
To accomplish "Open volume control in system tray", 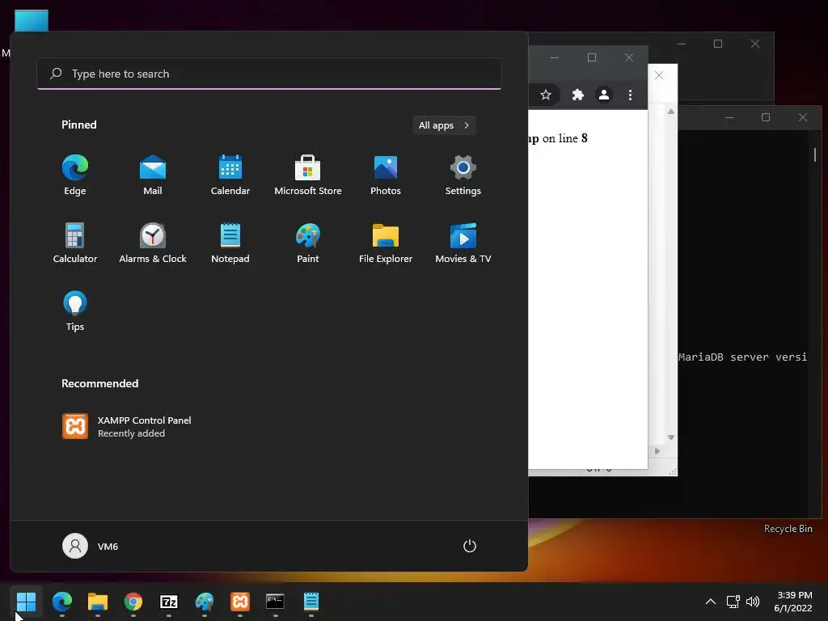I will [753, 602].
